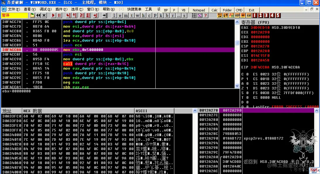Open the 帮助(H) menu

pos(109,9)
